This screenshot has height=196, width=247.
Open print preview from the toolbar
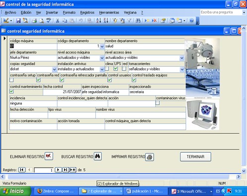coord(41,20)
